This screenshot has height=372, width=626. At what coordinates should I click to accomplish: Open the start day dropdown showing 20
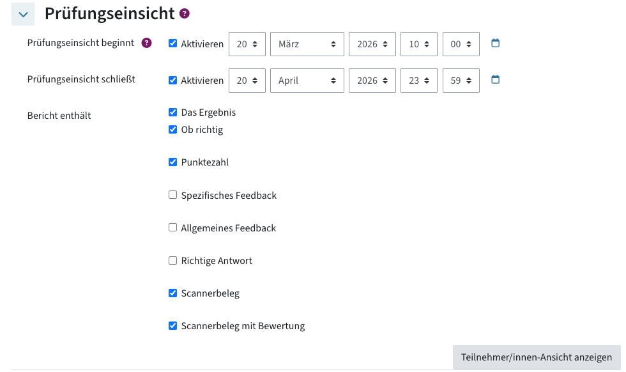247,43
